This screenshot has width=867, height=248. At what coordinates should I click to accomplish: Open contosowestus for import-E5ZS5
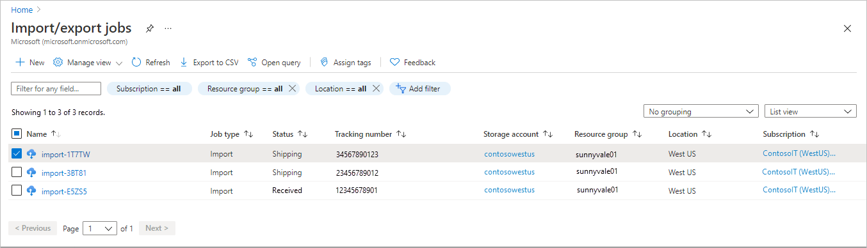[x=510, y=190]
